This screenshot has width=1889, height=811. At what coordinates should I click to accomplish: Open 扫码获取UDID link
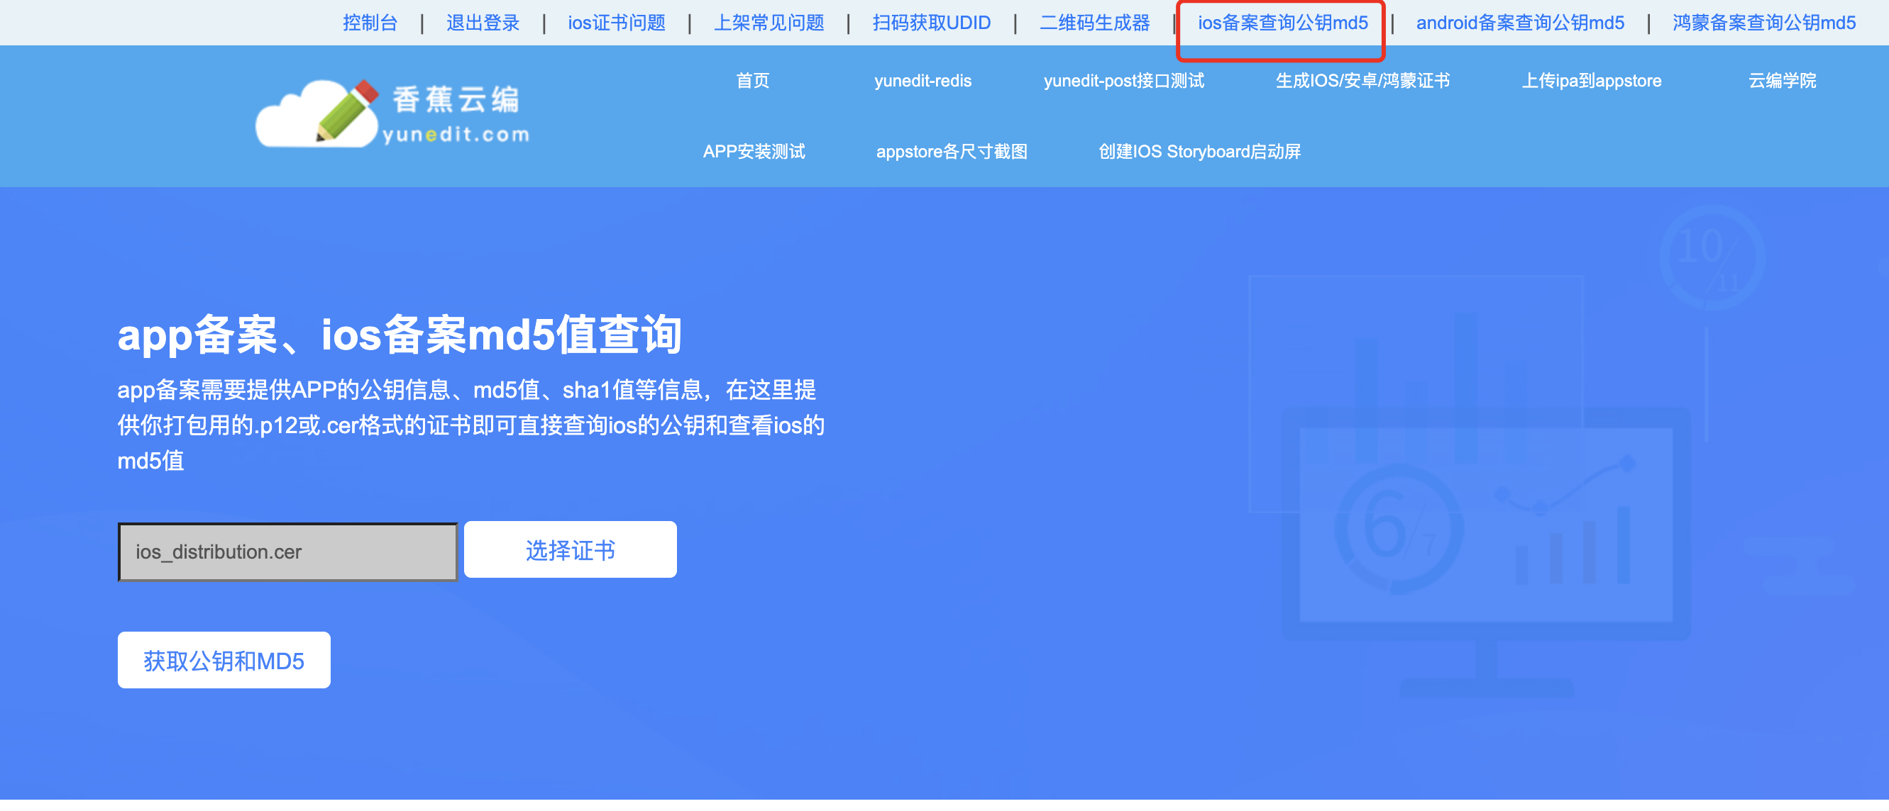click(931, 23)
